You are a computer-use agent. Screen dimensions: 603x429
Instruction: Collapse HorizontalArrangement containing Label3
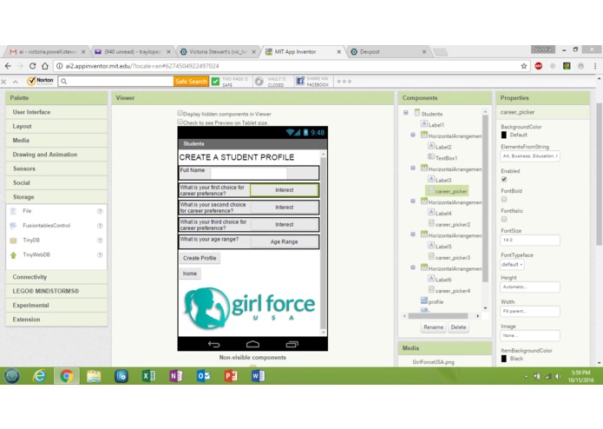pos(413,168)
